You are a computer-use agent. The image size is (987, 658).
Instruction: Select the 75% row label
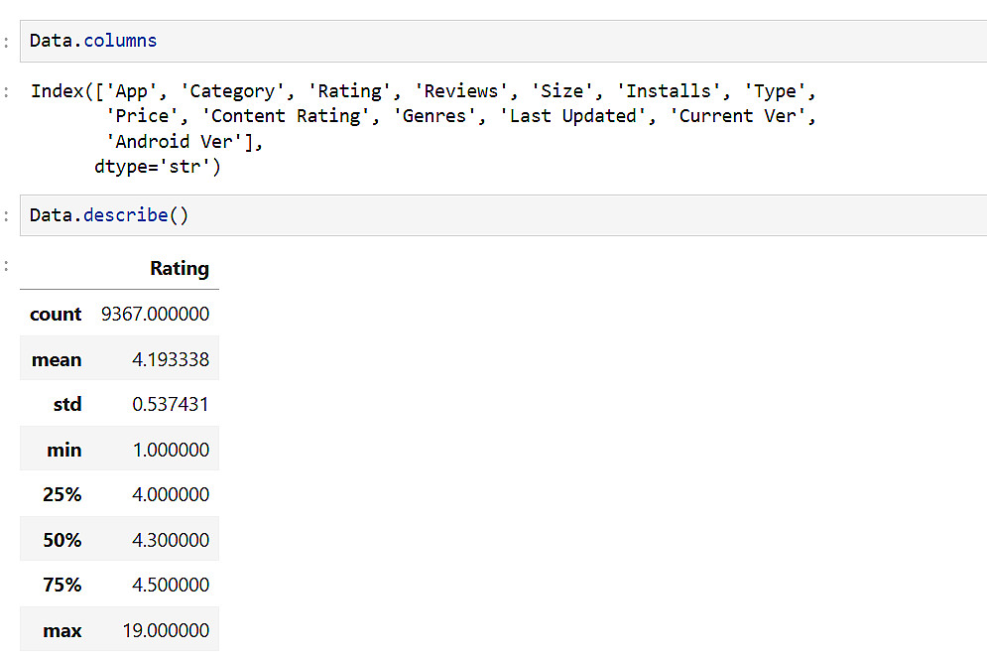click(62, 586)
